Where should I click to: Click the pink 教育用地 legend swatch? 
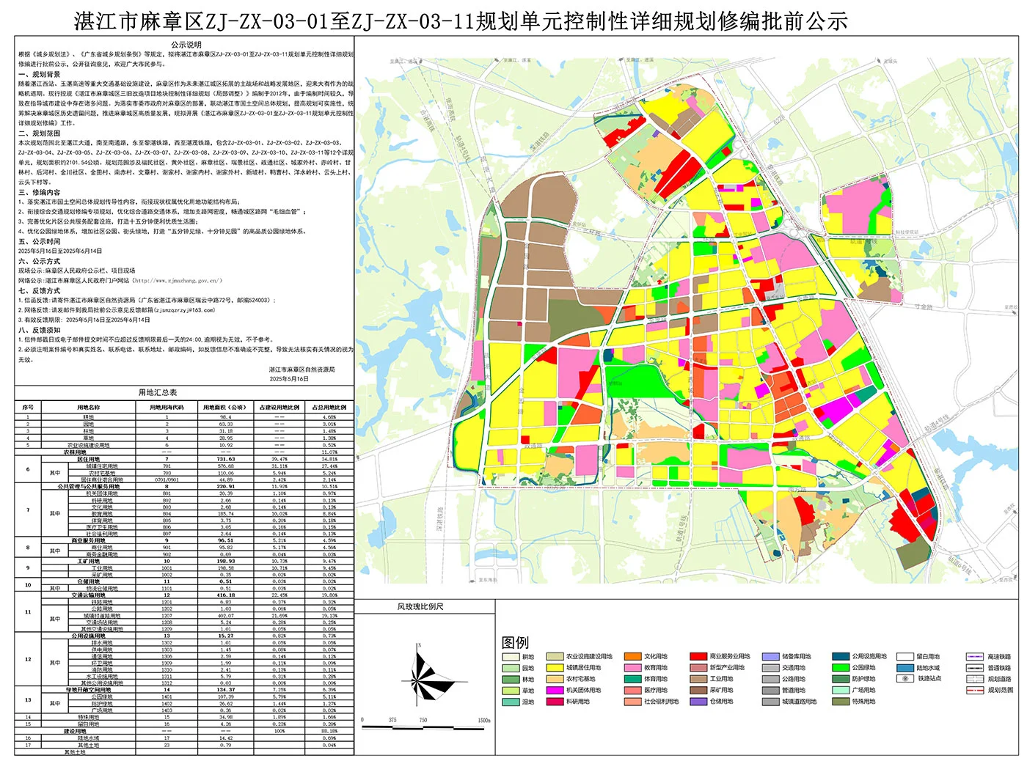click(x=633, y=668)
